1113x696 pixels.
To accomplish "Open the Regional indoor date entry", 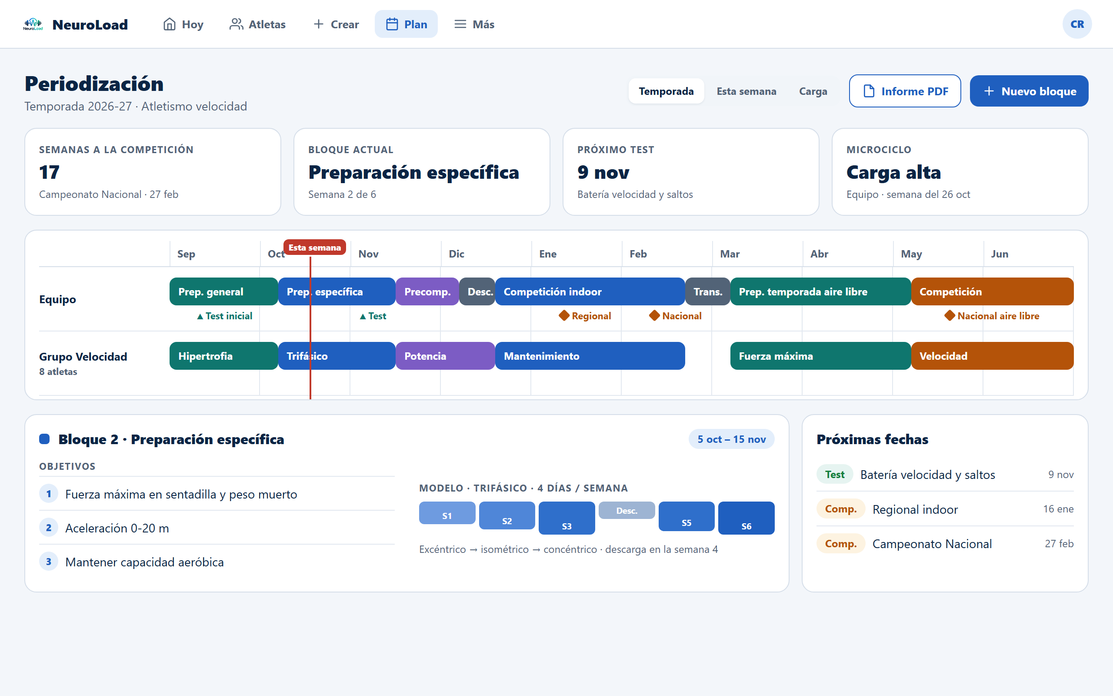I will (945, 509).
